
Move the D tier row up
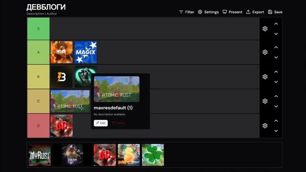coord(276,121)
